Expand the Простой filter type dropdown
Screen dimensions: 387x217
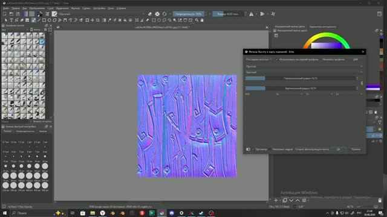coord(304,66)
